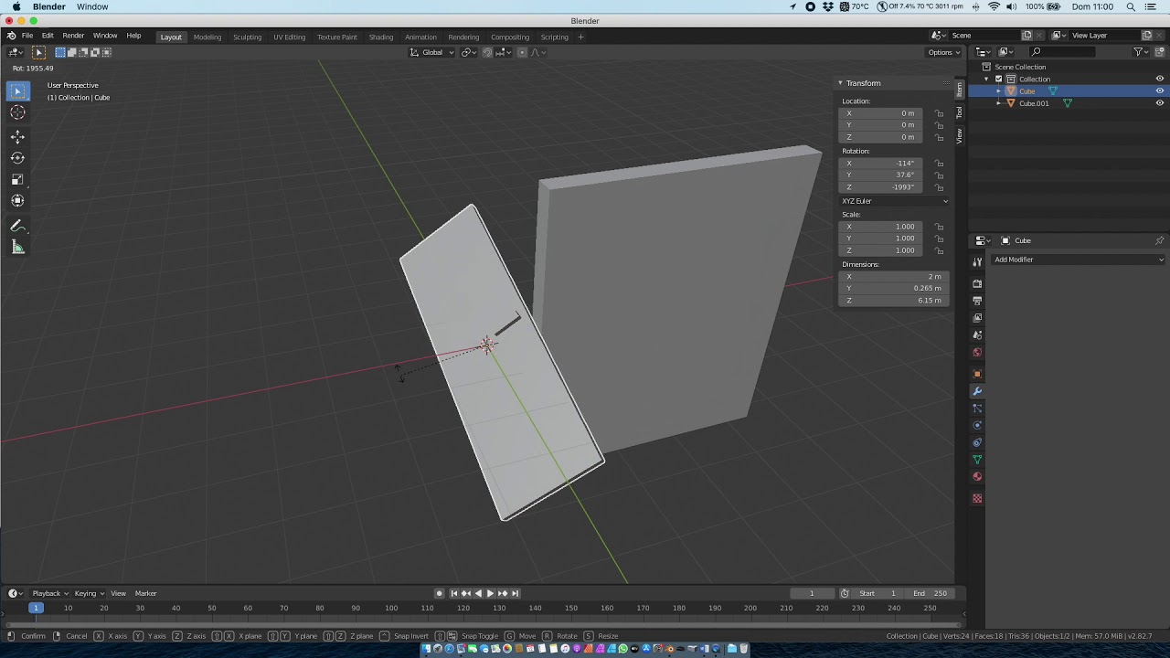Hide the Cube.001 object in outliner
This screenshot has width=1170, height=658.
click(1159, 103)
